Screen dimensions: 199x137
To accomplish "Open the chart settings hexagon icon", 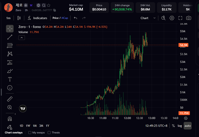I will click(x=172, y=18).
